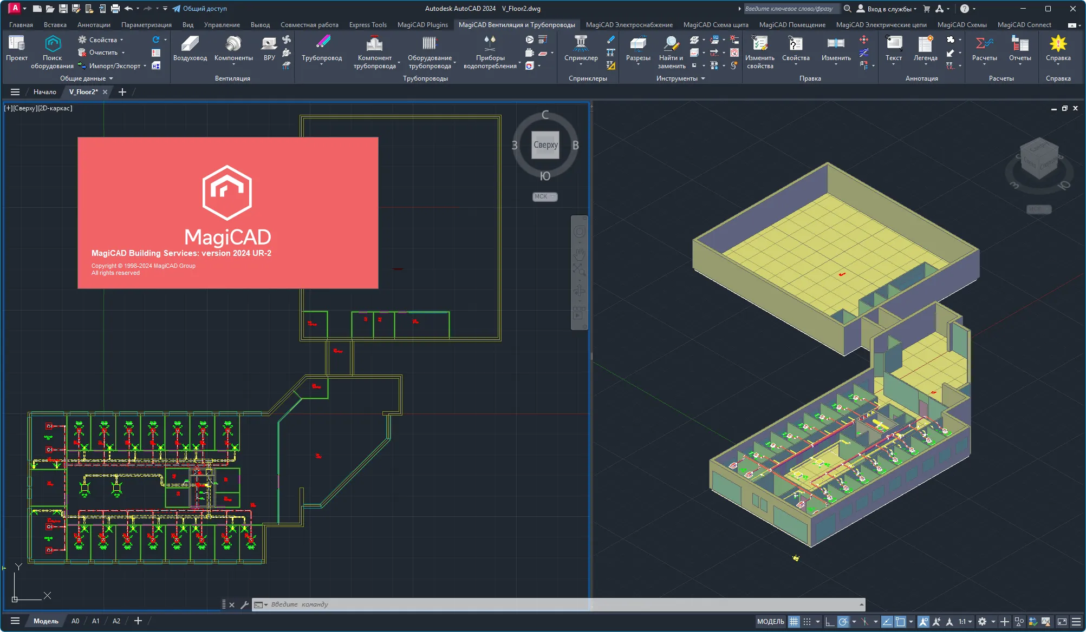Click the Справка help starburst icon

click(x=1058, y=44)
